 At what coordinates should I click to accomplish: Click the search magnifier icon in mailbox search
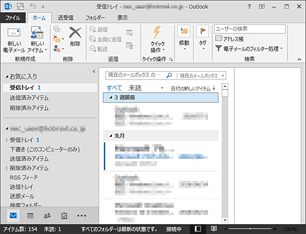point(169,75)
